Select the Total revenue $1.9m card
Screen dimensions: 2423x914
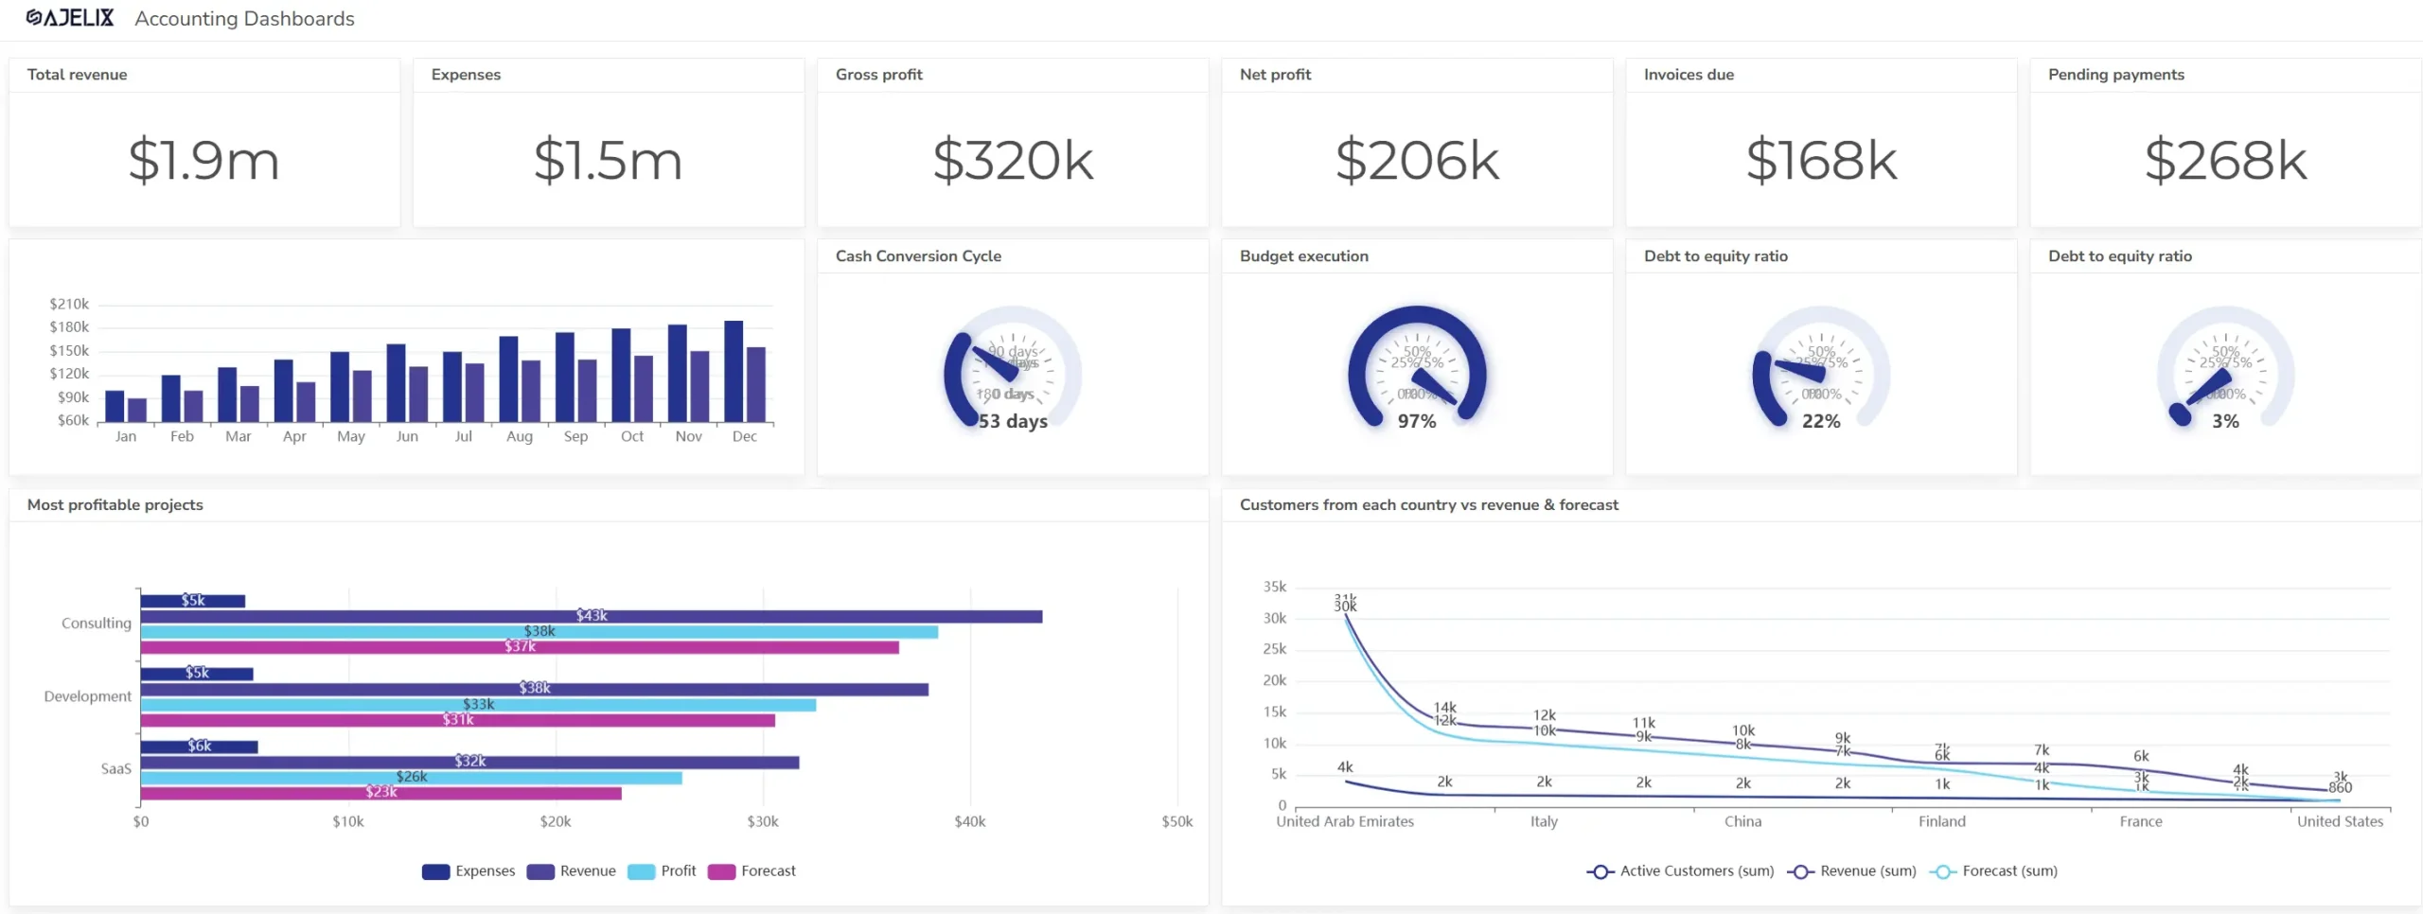click(203, 159)
